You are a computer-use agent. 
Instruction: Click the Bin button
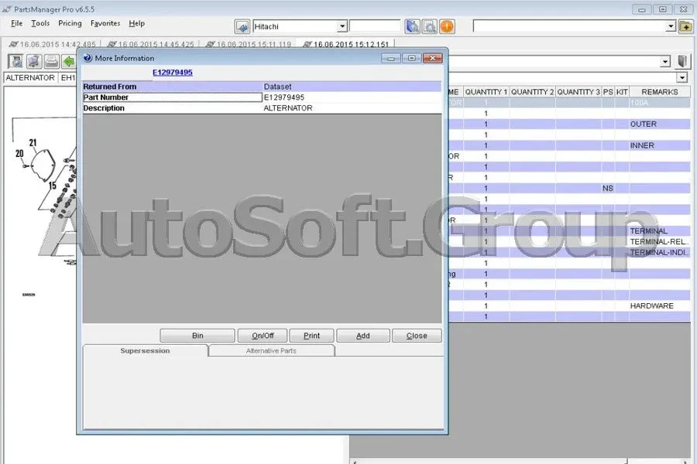pyautogui.click(x=197, y=336)
